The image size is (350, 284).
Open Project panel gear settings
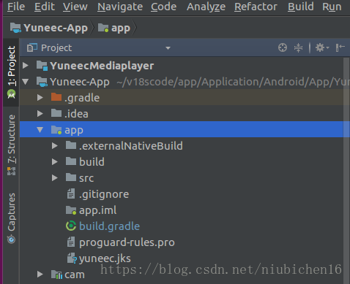321,47
